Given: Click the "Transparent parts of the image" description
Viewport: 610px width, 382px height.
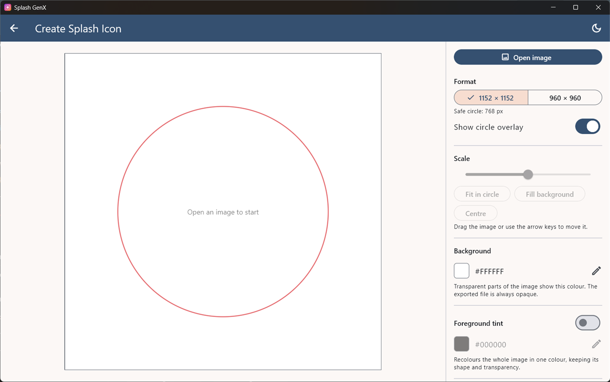Looking at the screenshot, I should (x=525, y=290).
